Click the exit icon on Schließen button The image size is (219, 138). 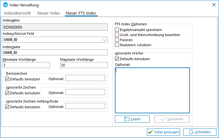pos(192,132)
